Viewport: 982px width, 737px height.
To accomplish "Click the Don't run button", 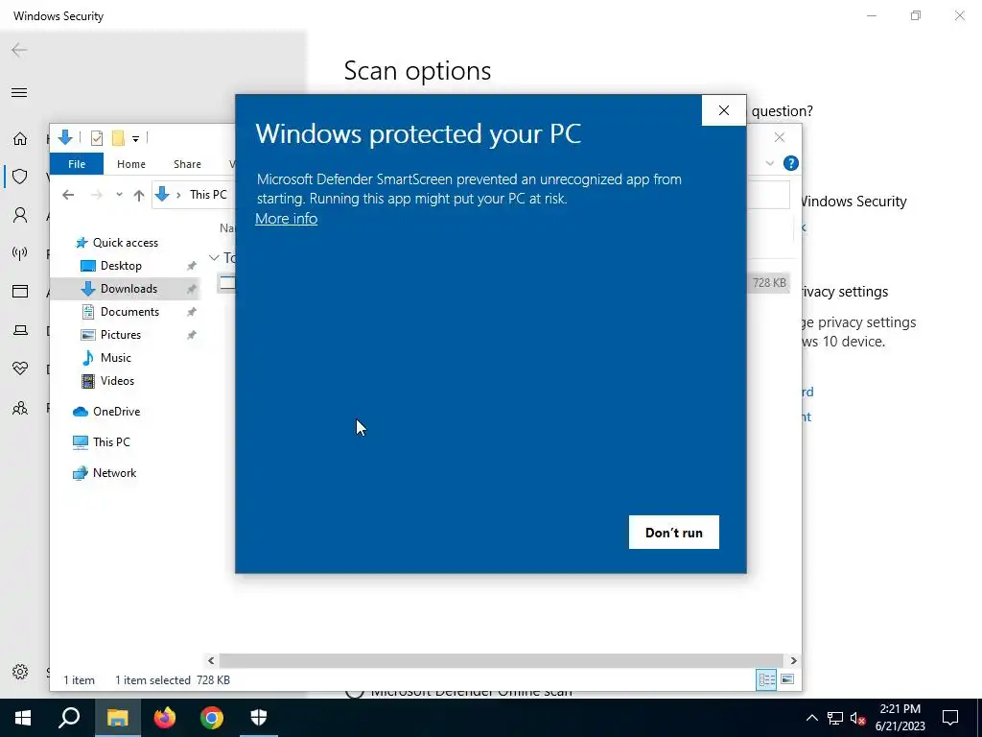I will [x=674, y=532].
